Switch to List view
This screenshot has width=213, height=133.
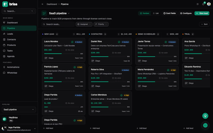click(156, 13)
